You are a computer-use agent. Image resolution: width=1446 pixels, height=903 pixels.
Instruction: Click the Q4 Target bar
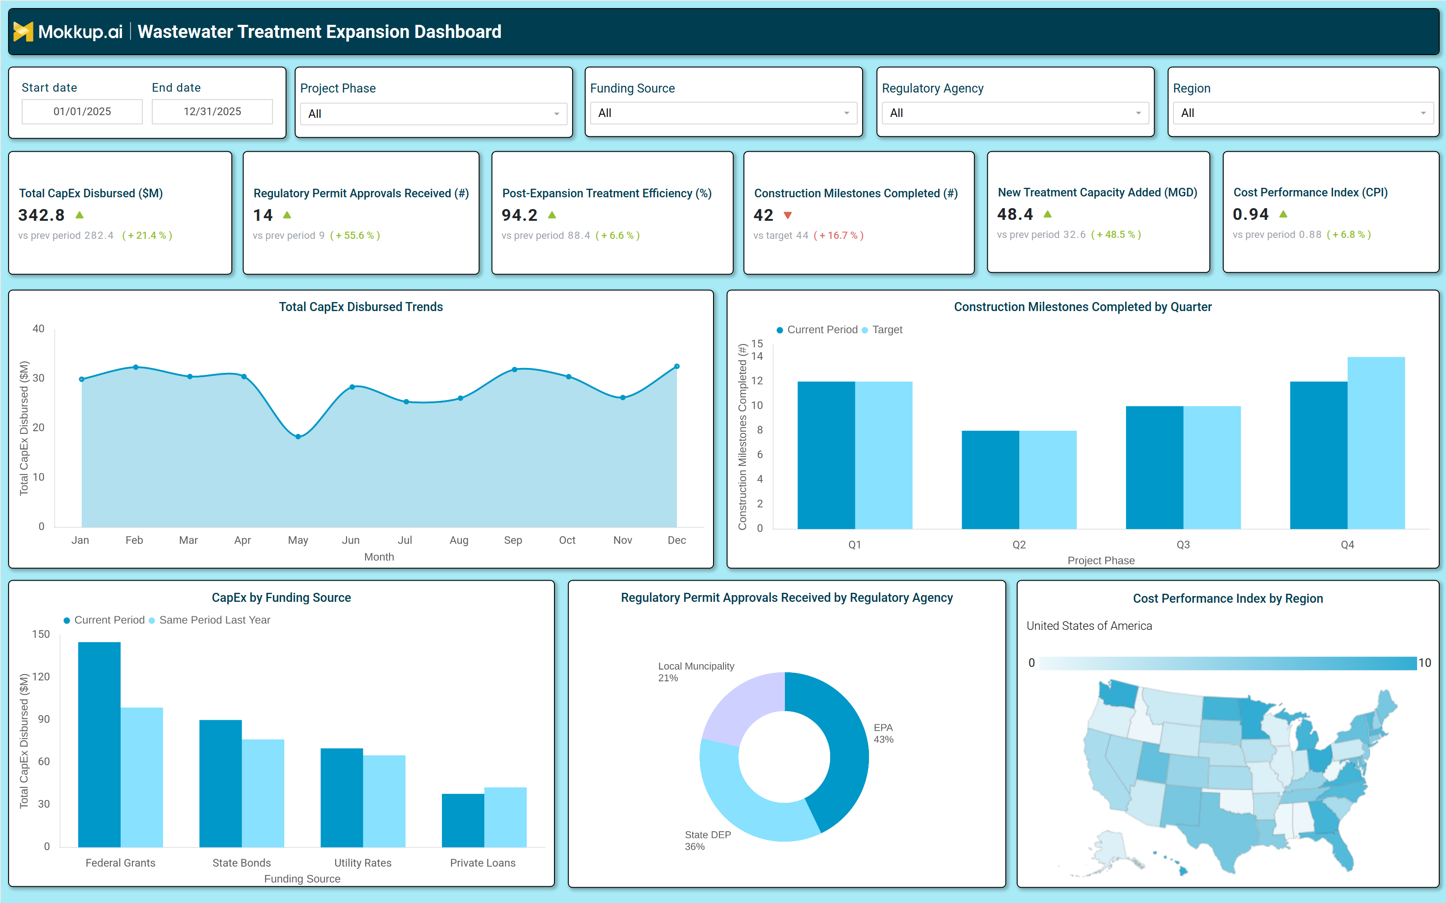tap(1376, 442)
